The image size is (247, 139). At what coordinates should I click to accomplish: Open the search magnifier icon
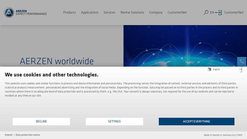coord(206,13)
